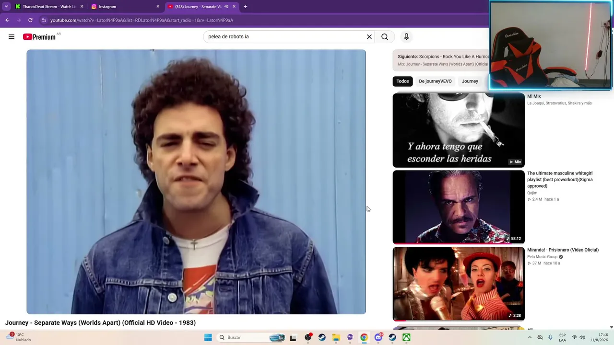View site information icon in address bar
This screenshot has height=345, width=614.
click(44, 20)
